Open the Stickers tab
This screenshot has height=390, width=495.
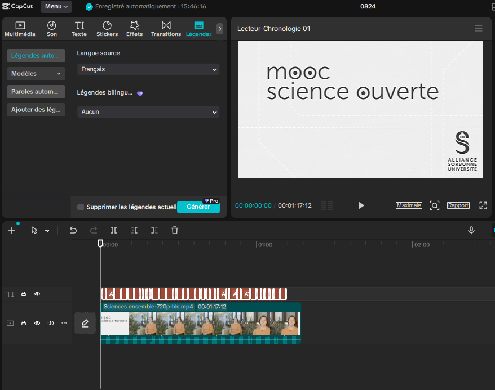point(107,29)
